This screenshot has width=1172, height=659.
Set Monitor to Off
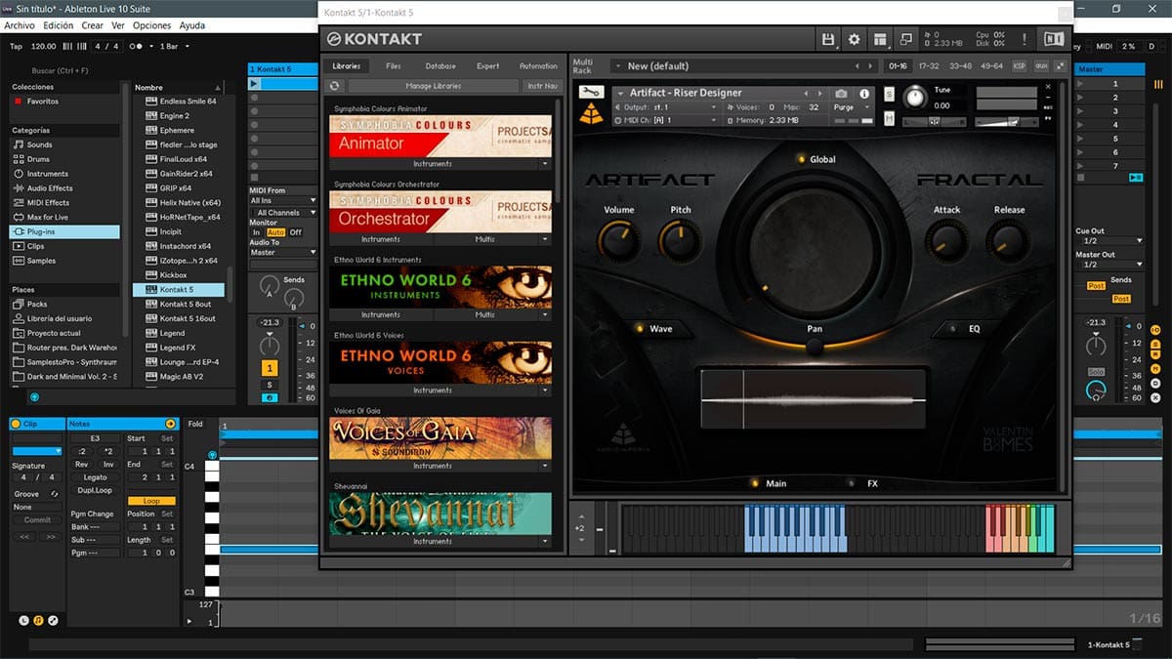pos(295,232)
